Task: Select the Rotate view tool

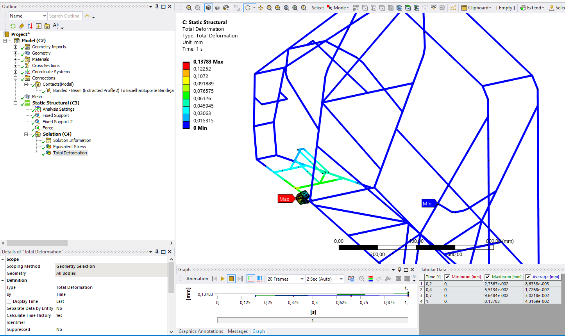Action: coord(247,8)
